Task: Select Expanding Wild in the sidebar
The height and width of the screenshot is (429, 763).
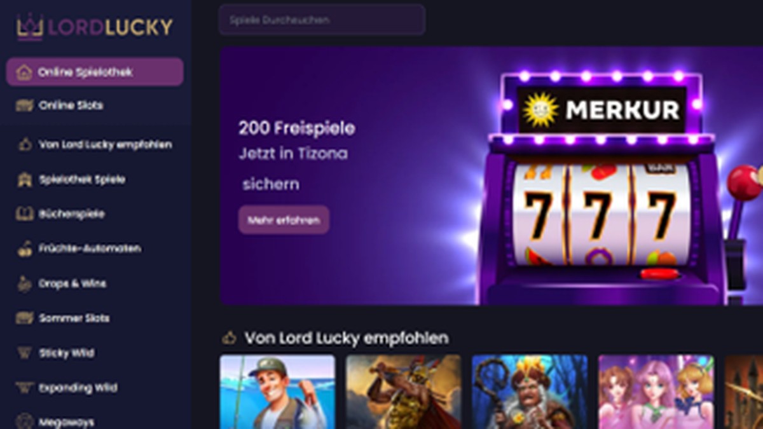Action: pyautogui.click(x=95, y=388)
